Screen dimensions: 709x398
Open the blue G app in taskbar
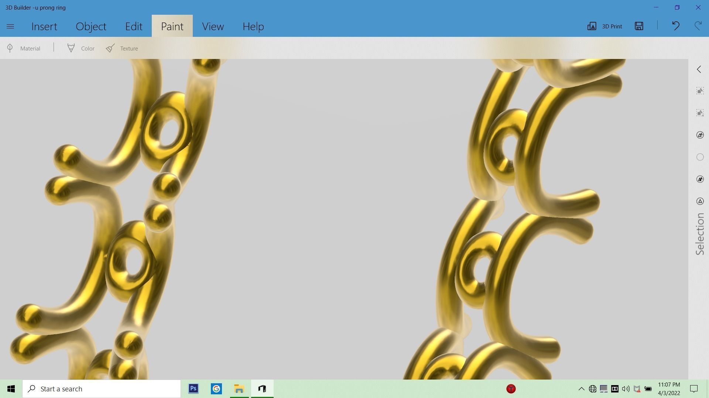216,389
